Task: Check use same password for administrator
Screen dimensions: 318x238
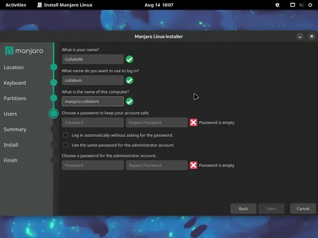Action: click(66, 145)
